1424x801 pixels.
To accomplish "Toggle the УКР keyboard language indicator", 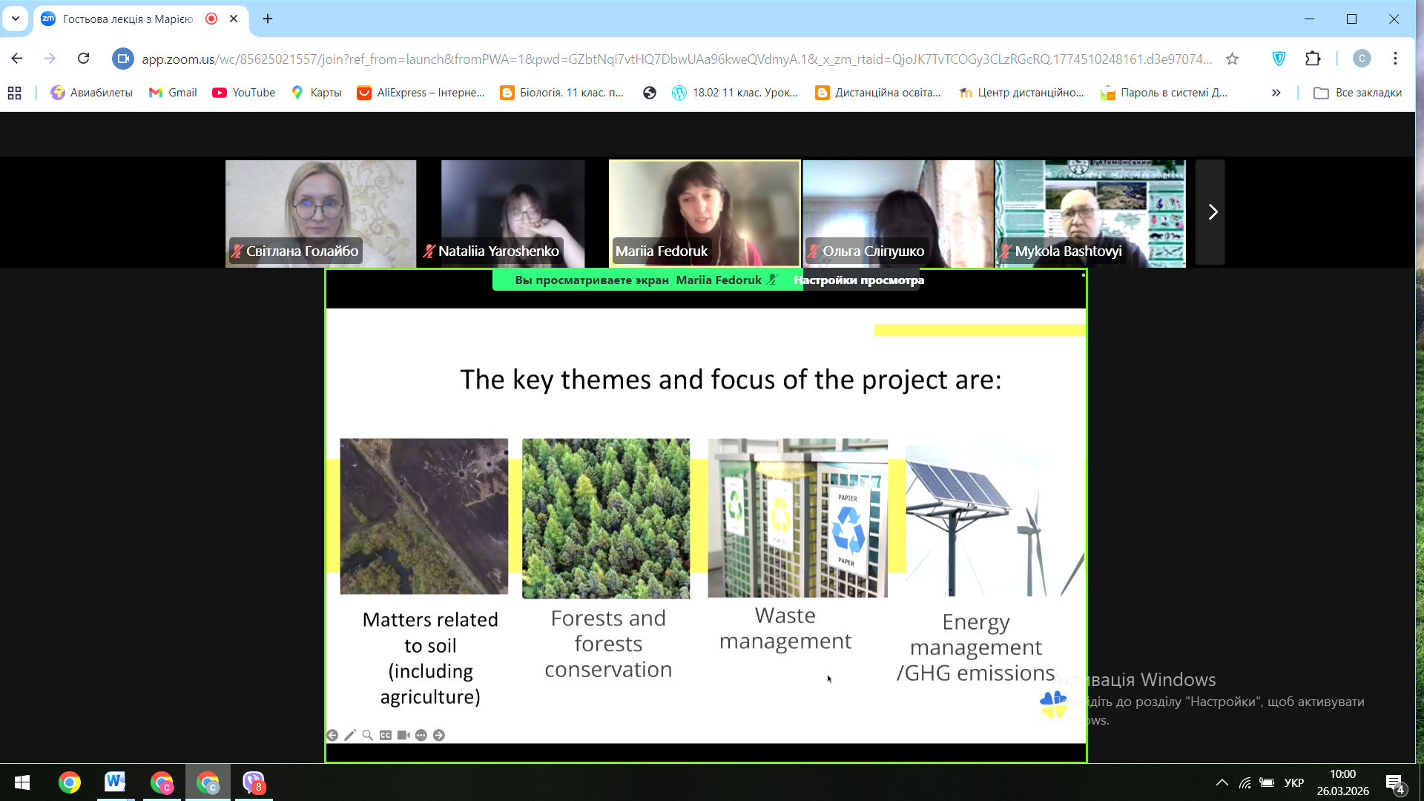I will (1293, 782).
